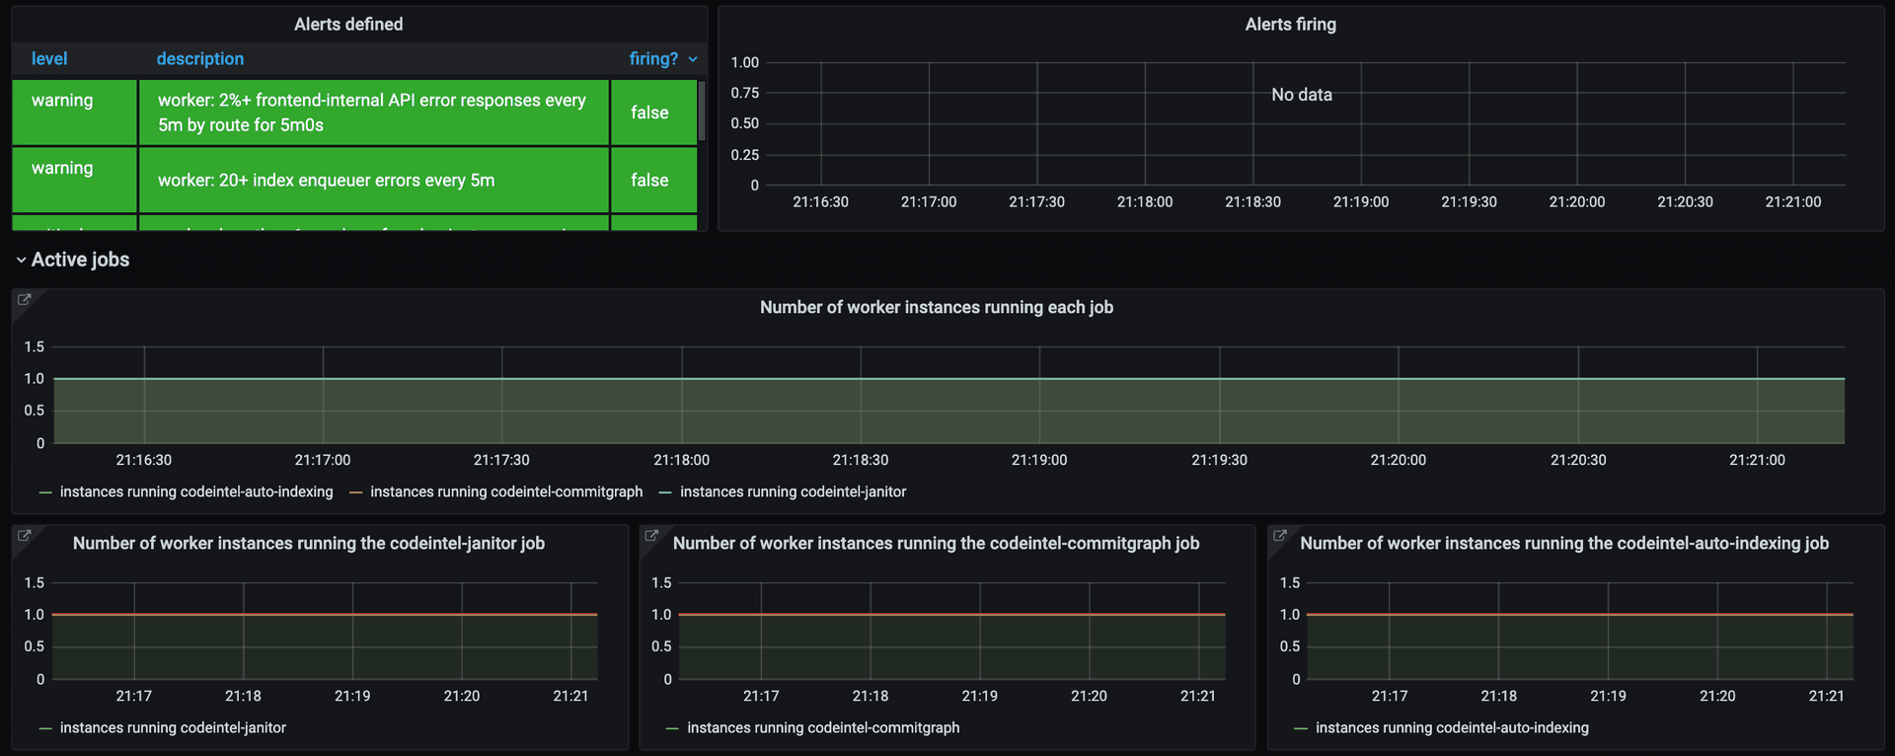Click the warning level cell of the index enqueuer alert

tap(75, 180)
